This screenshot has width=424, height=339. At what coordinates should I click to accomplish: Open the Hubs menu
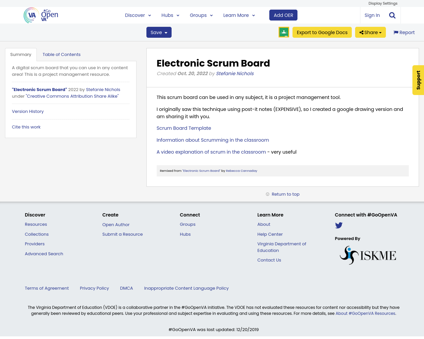coord(170,15)
